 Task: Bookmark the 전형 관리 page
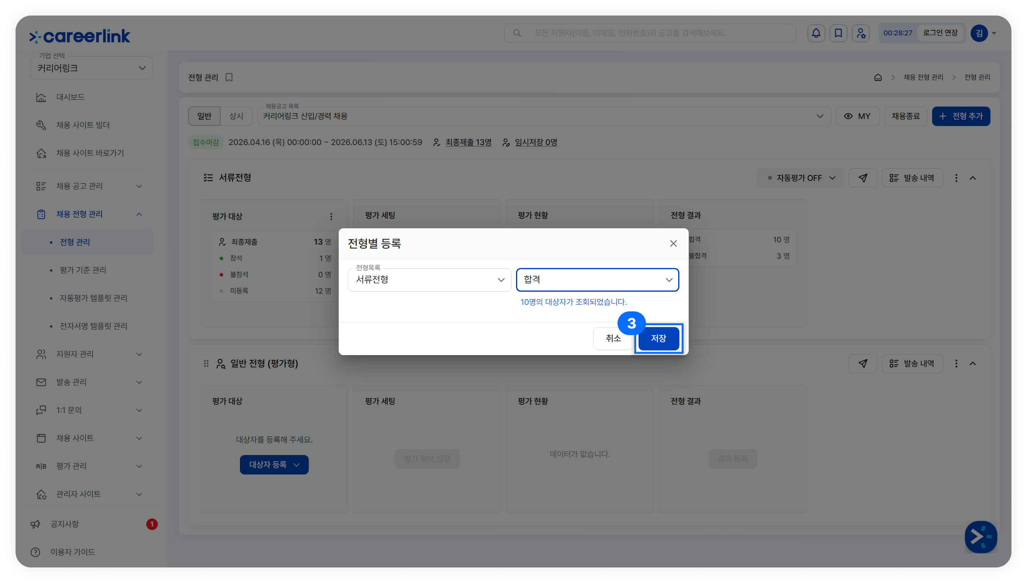coord(229,77)
